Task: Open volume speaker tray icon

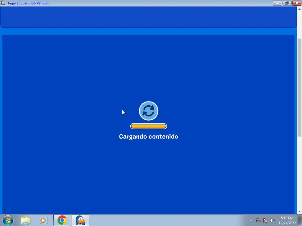Action: pyautogui.click(x=272, y=220)
